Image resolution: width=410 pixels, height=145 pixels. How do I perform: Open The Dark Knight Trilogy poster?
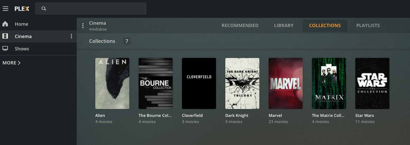pos(242,83)
